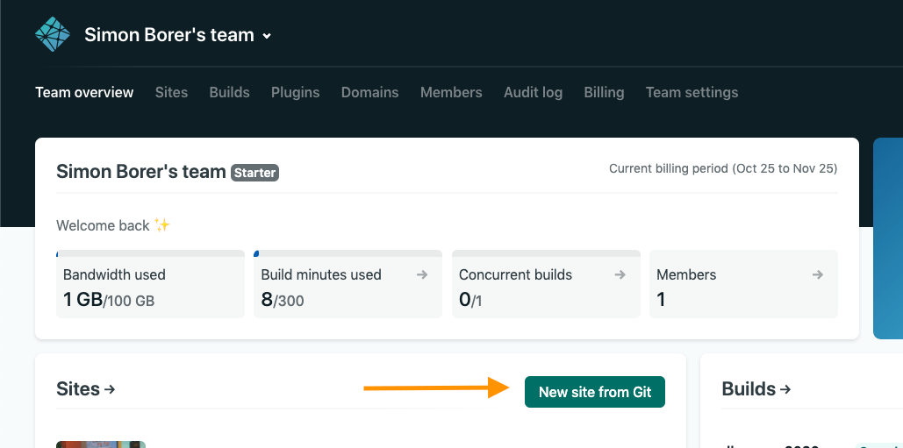Screen dimensions: 903x448
Task: Open the Builds navigation tab
Action: [229, 92]
